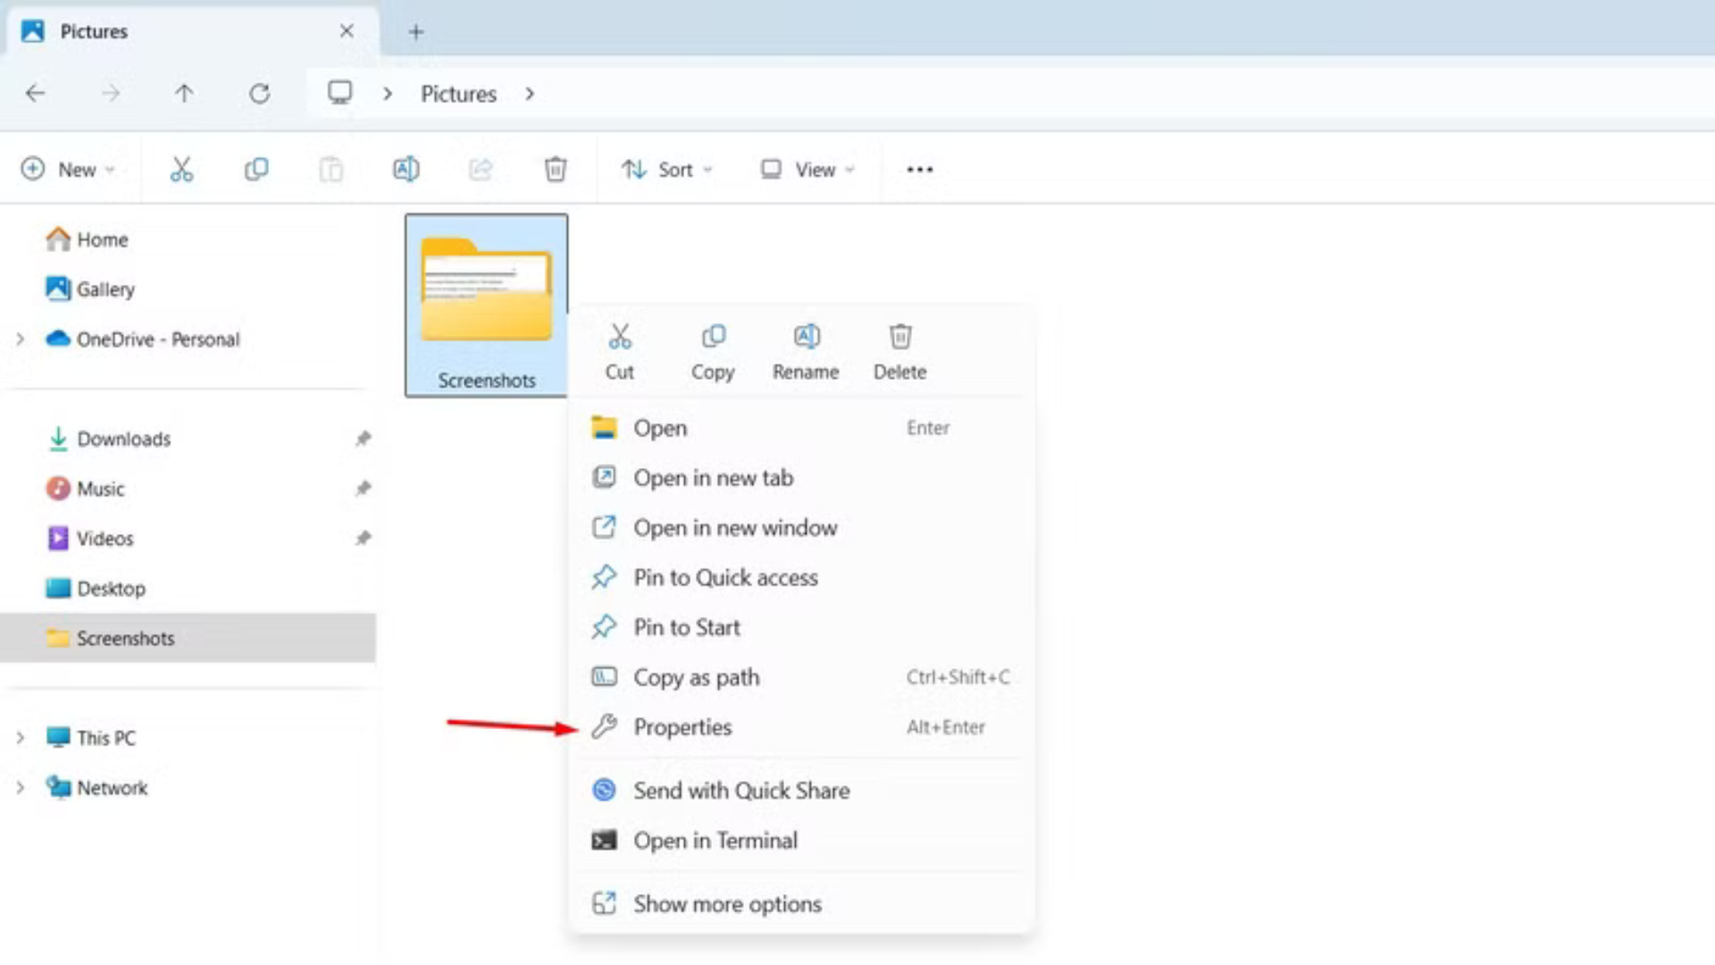Unpin Downloads from Quick access
Screen dimensions: 1715x965
tap(363, 439)
